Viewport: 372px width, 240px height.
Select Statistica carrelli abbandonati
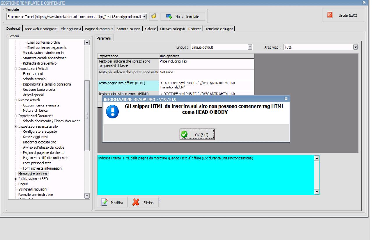[45, 58]
